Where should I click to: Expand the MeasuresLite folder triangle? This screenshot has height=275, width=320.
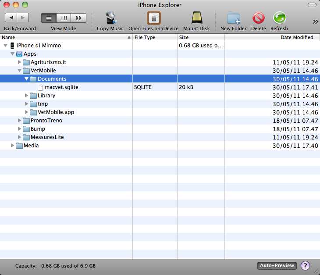(x=20, y=137)
